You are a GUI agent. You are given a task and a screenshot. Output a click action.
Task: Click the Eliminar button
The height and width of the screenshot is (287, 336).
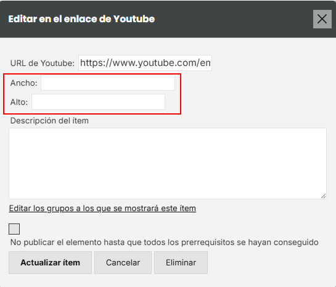pyautogui.click(x=181, y=262)
